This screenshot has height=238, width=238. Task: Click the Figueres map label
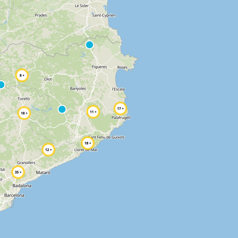(99, 67)
